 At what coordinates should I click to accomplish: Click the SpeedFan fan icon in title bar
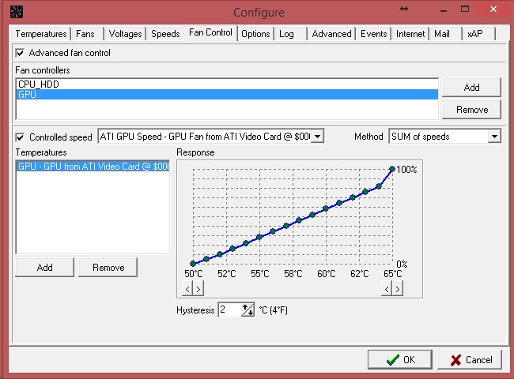(x=15, y=13)
